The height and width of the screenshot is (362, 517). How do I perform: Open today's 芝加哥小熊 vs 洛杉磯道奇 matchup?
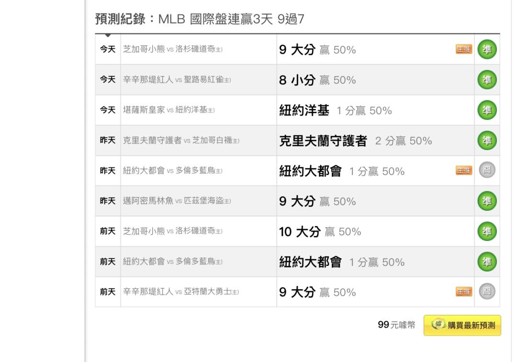(173, 50)
